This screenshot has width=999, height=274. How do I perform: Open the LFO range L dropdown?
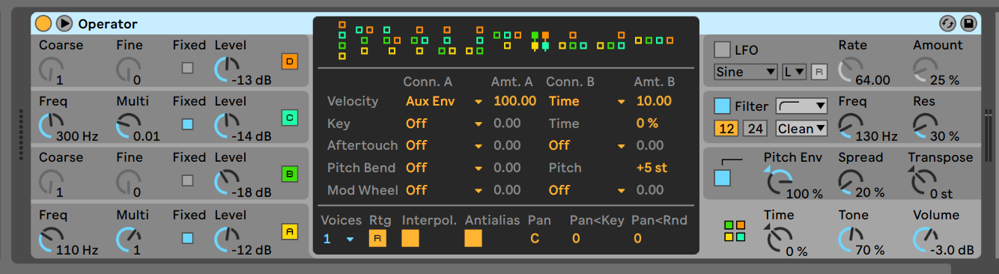[x=794, y=73]
